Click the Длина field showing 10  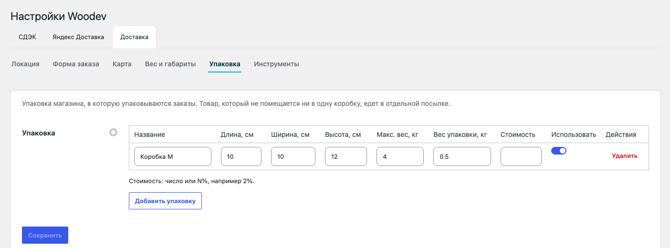241,156
